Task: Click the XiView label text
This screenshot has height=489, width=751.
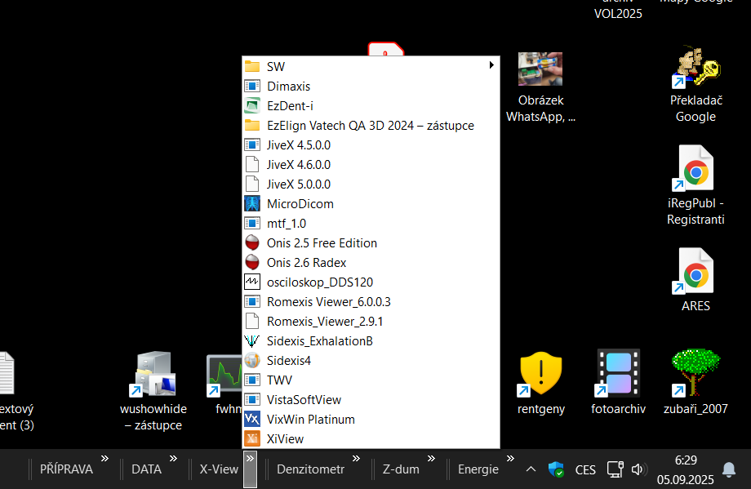Action: tap(285, 439)
